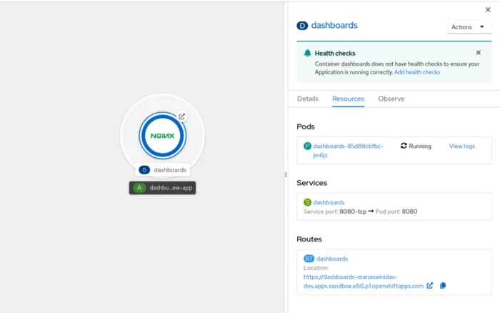Open the dashboards deployment title link
This screenshot has height=313, width=500.
click(334, 25)
